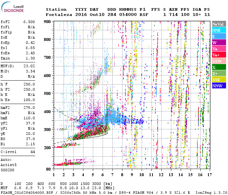Click the IGA value 10+
The image size is (228, 195).
197,15
